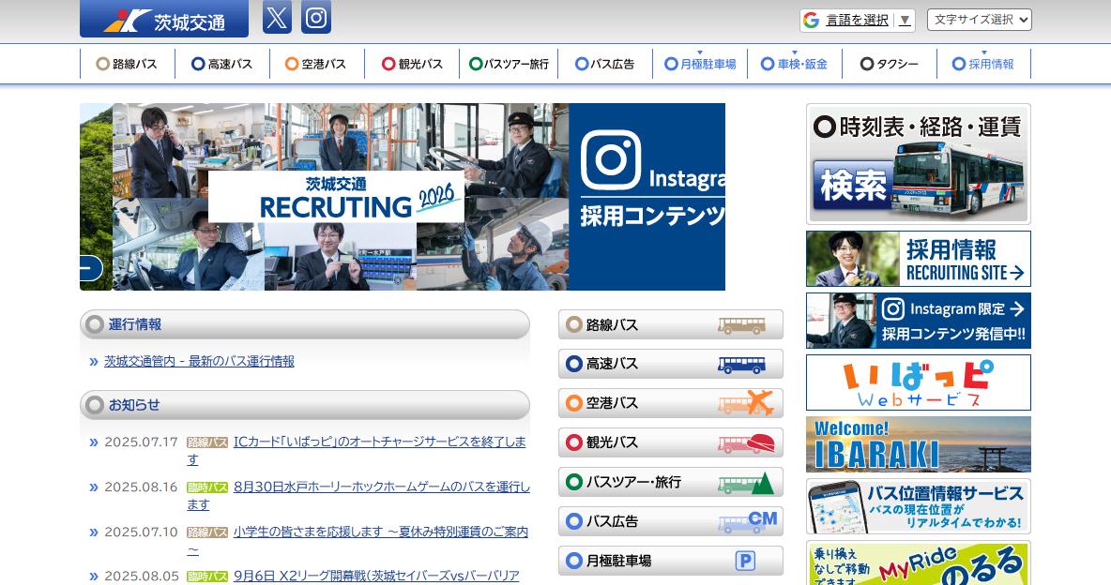
Task: Click the バス広告 side button
Action: click(x=670, y=521)
